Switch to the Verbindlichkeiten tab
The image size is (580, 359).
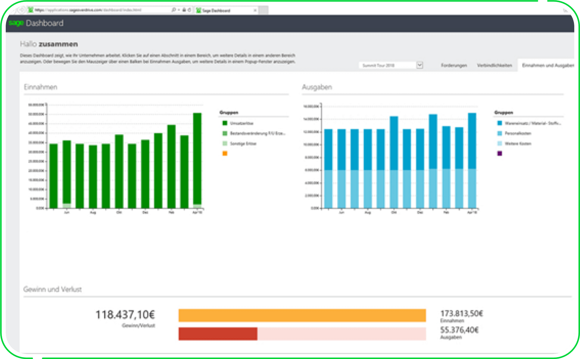[x=494, y=65]
